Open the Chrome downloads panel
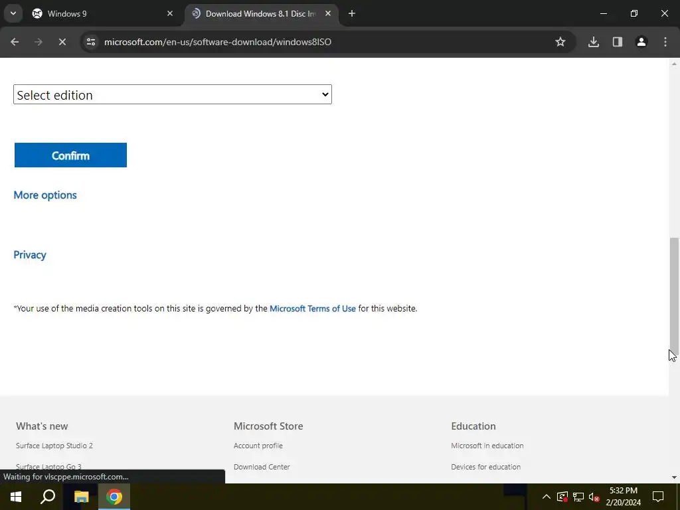680x510 pixels. coord(594,42)
